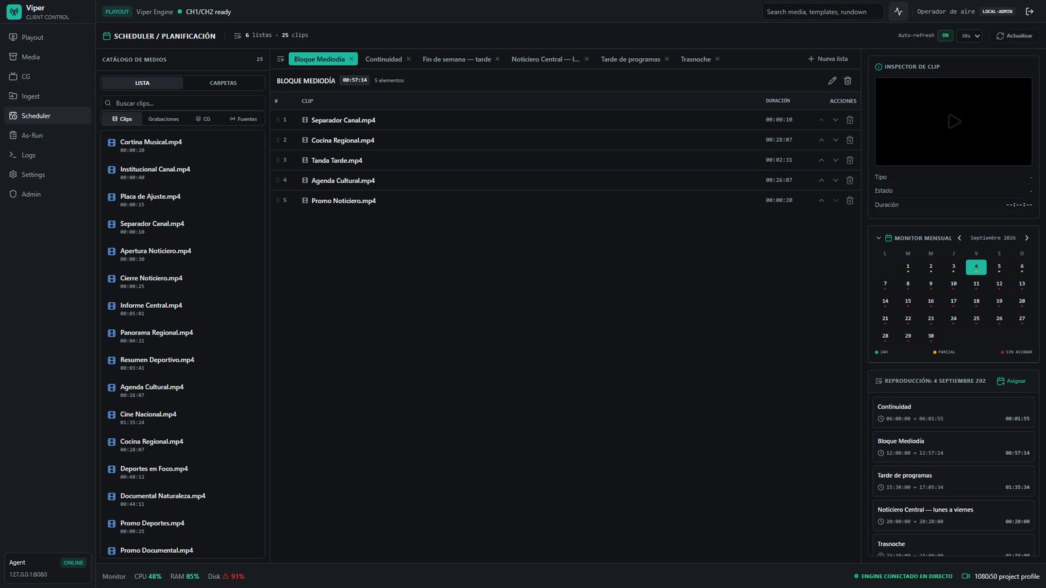Toggle Auto-refresh ON switch

coord(945,36)
